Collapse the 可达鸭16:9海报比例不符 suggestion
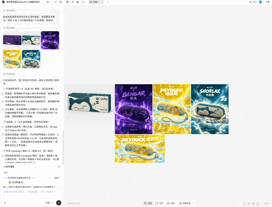The width and height of the screenshot is (272, 207). point(34,178)
